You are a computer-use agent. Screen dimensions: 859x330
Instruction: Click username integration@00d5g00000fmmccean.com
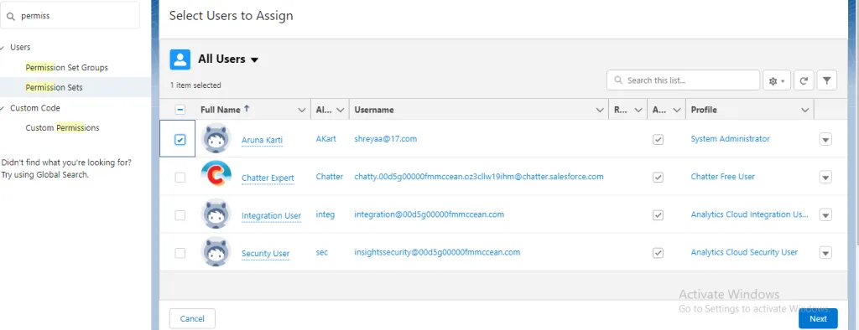[429, 214]
